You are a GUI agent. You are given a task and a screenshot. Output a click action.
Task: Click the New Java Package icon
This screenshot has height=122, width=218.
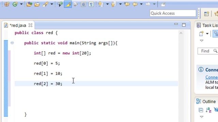[x=7, y=4]
